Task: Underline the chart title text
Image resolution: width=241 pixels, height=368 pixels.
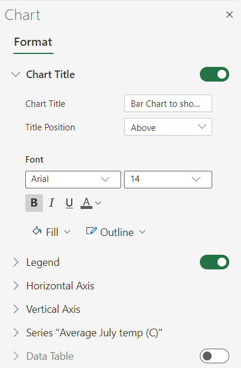Action: [x=69, y=202]
